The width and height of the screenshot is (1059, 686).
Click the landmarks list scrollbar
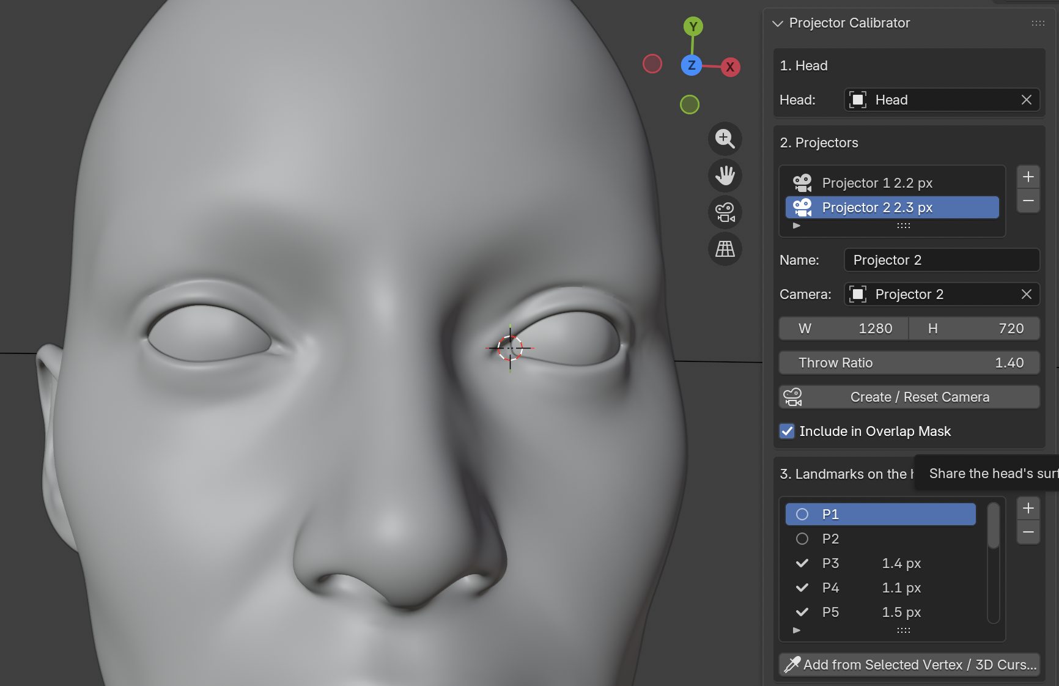(994, 526)
